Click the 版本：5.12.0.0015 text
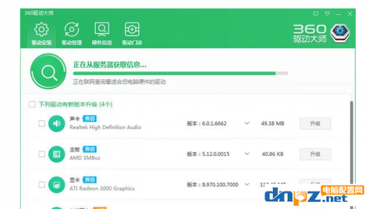The height and width of the screenshot is (209, 368). pos(208,154)
